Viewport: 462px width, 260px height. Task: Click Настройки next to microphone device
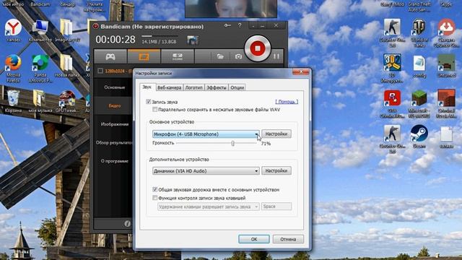click(276, 134)
